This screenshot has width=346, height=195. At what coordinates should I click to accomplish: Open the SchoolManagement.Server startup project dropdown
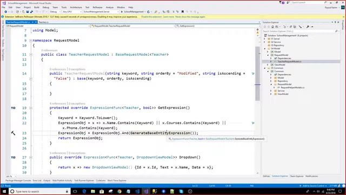[101, 12]
